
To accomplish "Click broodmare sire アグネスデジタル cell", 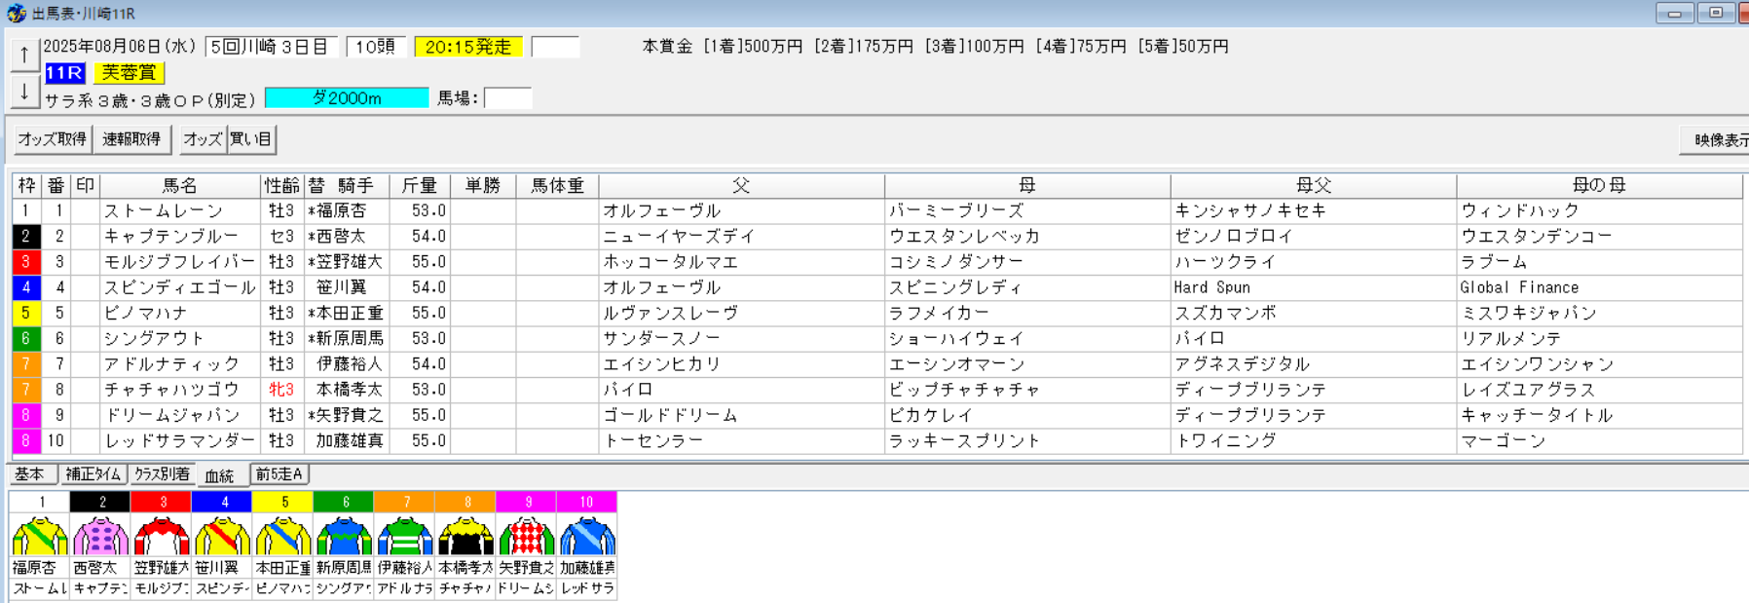I will point(1313,363).
